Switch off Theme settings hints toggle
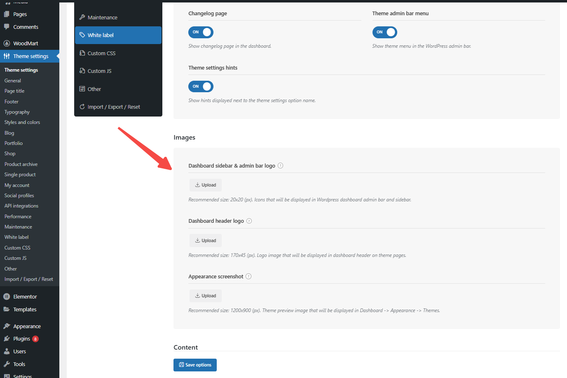This screenshot has height=378, width=567. pyautogui.click(x=201, y=86)
